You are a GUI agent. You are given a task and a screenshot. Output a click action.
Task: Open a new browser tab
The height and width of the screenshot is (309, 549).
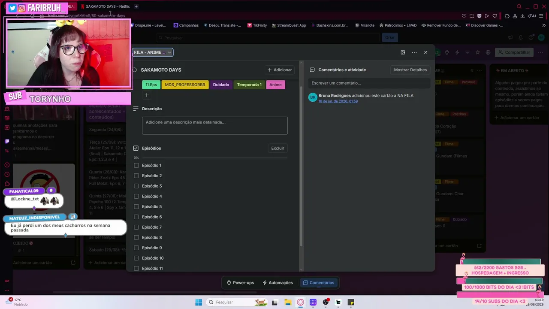136,6
